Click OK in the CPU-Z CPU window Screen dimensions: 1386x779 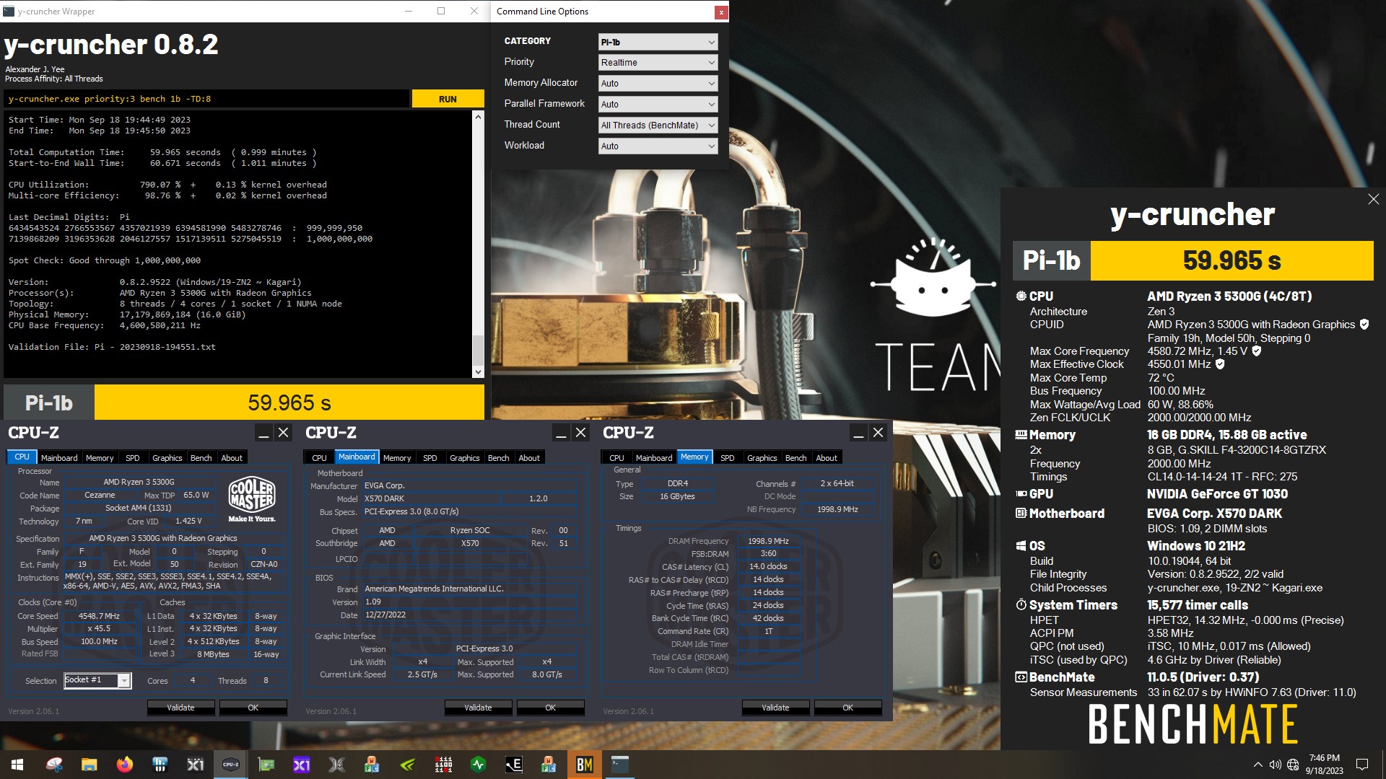tap(253, 708)
